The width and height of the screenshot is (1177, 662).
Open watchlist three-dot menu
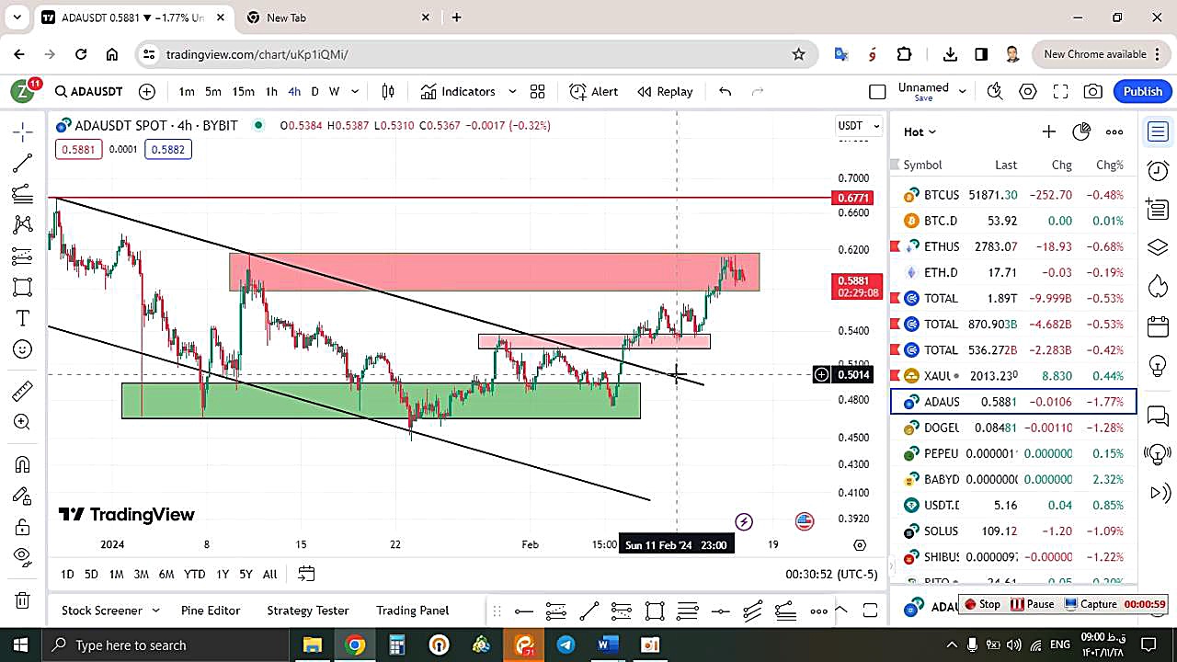(x=1114, y=131)
